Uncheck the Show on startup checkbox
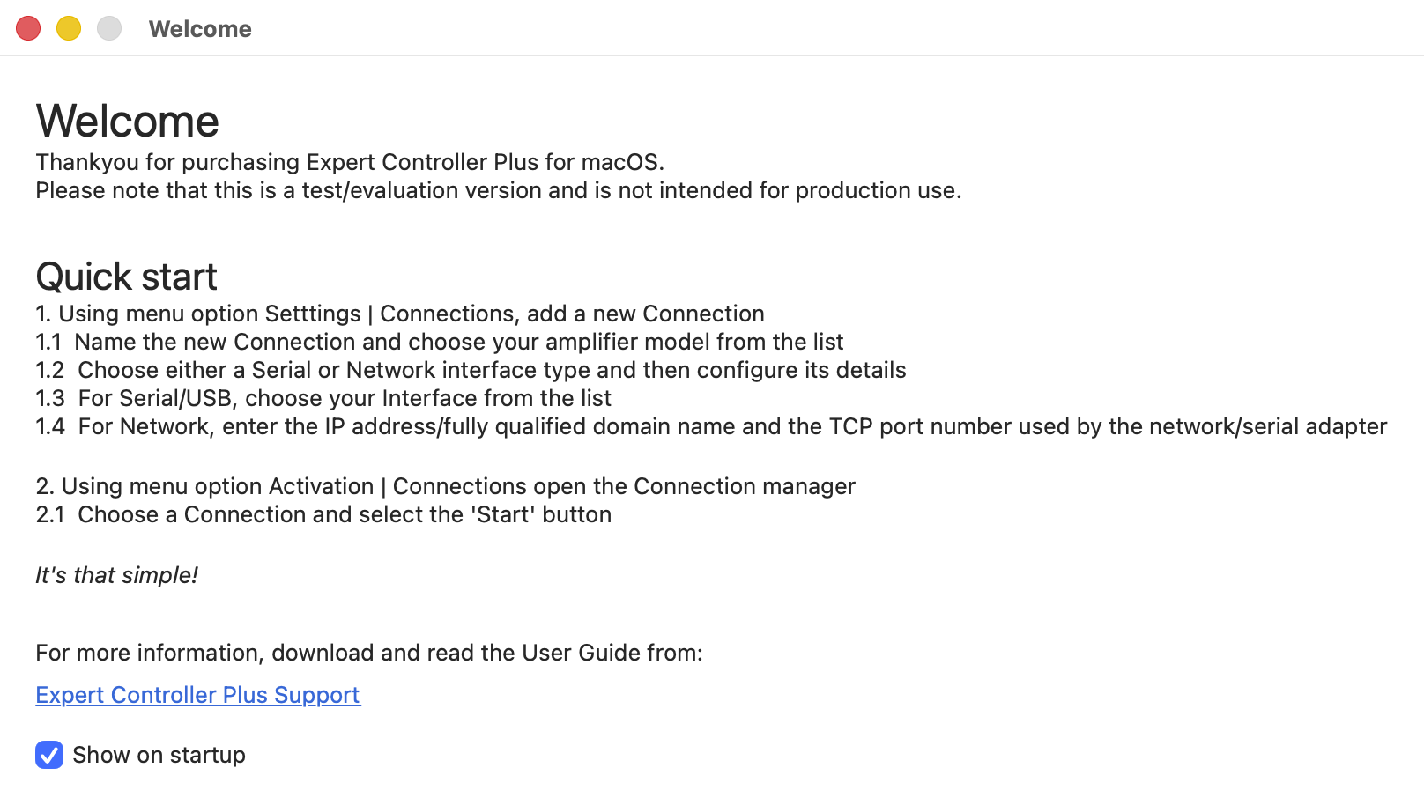The width and height of the screenshot is (1424, 805). [49, 755]
